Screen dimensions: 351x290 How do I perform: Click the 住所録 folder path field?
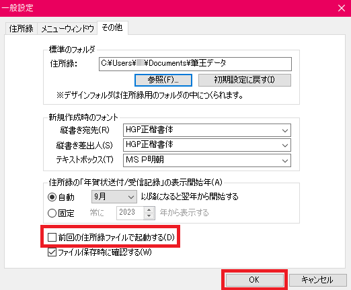(x=195, y=64)
